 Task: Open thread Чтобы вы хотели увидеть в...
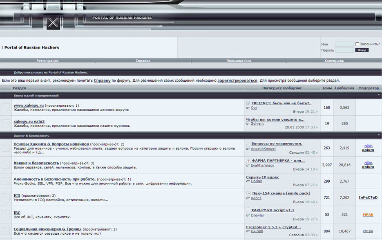coord(275,119)
